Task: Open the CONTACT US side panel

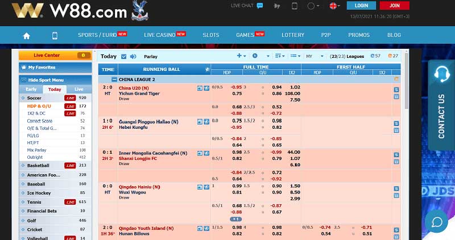Action: click(x=441, y=105)
